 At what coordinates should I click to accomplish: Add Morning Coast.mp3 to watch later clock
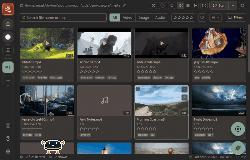pos(184,97)
